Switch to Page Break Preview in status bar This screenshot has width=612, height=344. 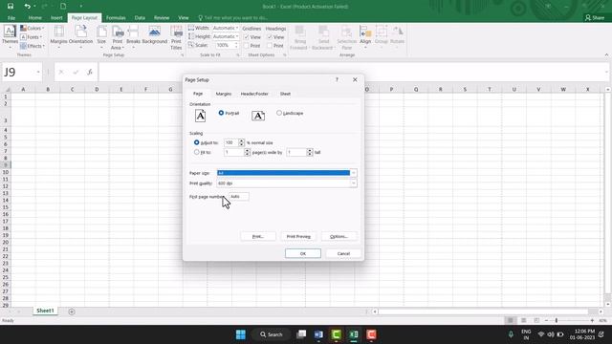(536, 320)
